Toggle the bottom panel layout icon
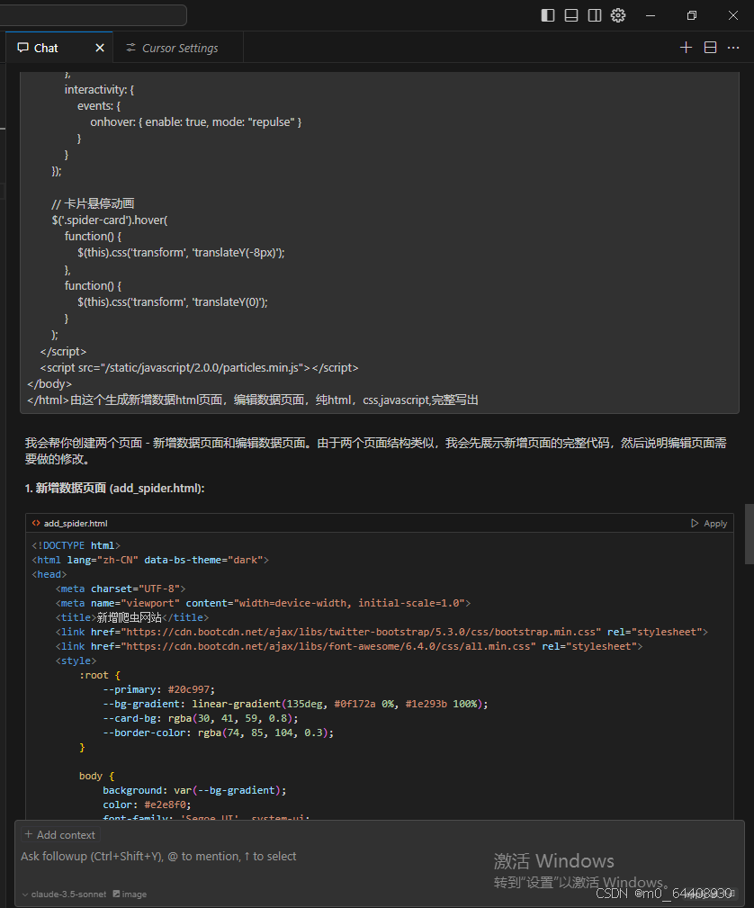Image resolution: width=754 pixels, height=908 pixels. (571, 15)
